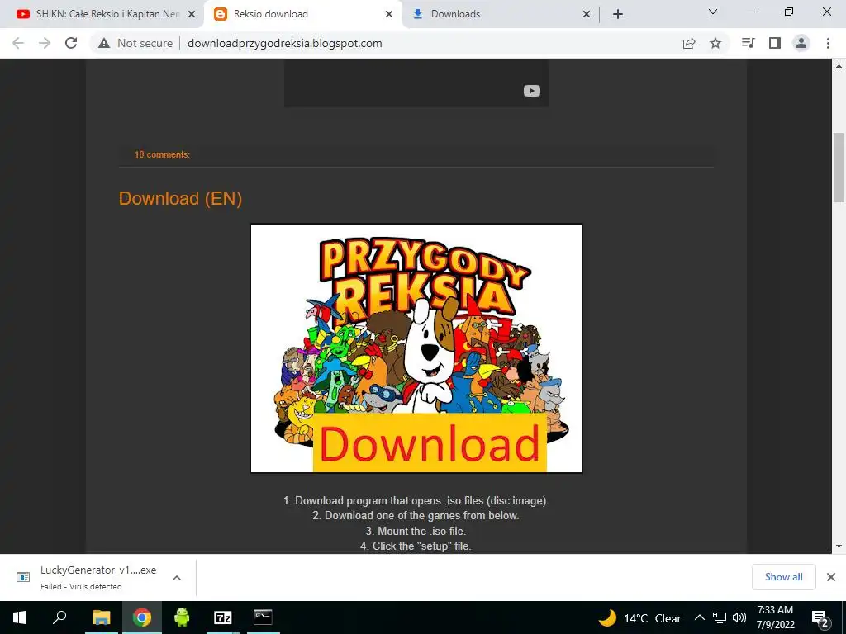Click the browser Back arrow

tap(18, 43)
